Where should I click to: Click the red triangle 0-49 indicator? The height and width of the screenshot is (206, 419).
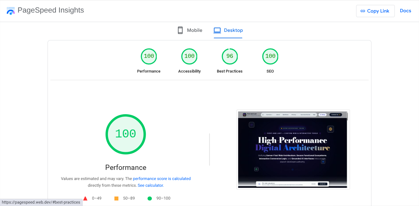[x=86, y=198]
